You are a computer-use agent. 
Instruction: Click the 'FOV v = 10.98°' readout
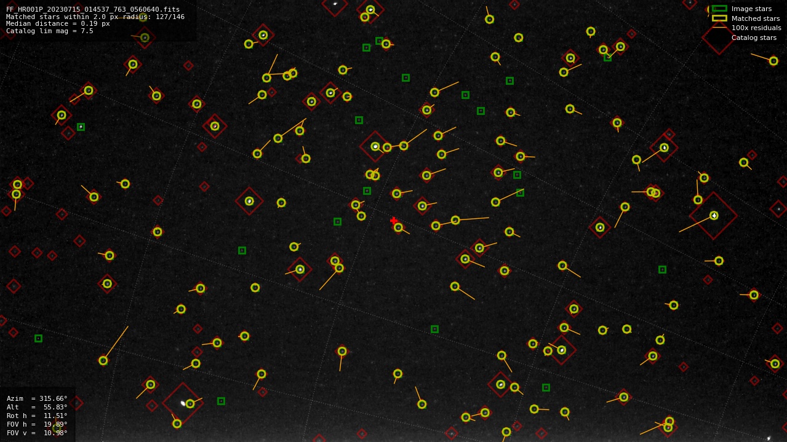[37, 433]
